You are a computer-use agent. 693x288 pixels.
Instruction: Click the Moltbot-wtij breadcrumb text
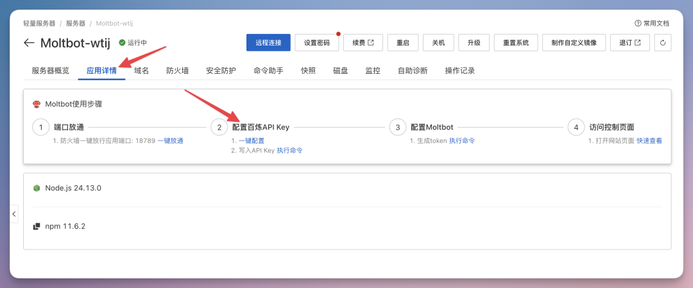tap(114, 23)
